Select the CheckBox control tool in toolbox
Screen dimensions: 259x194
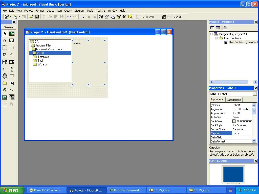(5, 55)
